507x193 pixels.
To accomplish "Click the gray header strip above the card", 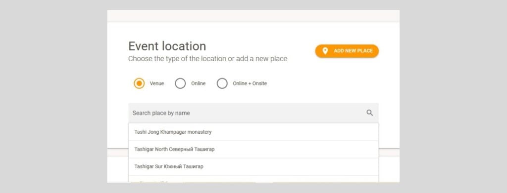I will tap(253, 16).
